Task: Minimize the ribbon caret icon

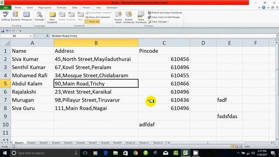Action: point(259,7)
